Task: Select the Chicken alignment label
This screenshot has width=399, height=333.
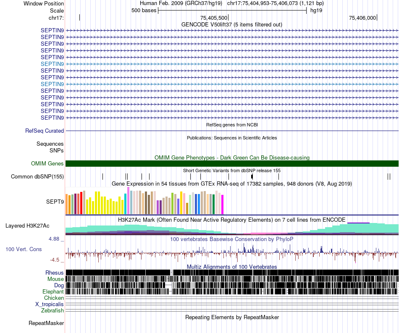Action: [54, 298]
